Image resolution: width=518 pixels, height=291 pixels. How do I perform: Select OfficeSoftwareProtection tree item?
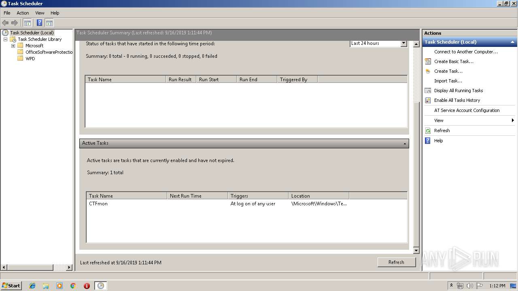49,52
